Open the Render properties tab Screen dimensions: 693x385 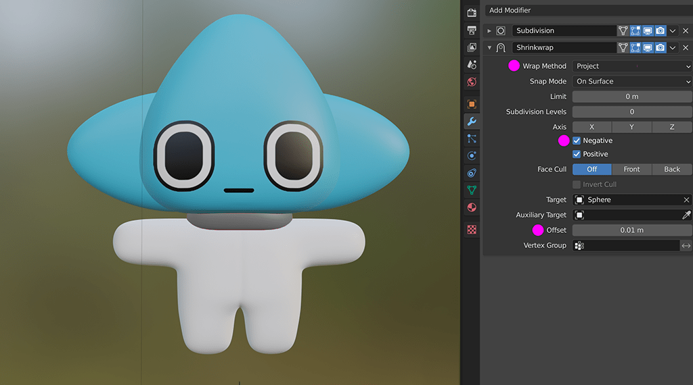(x=472, y=13)
